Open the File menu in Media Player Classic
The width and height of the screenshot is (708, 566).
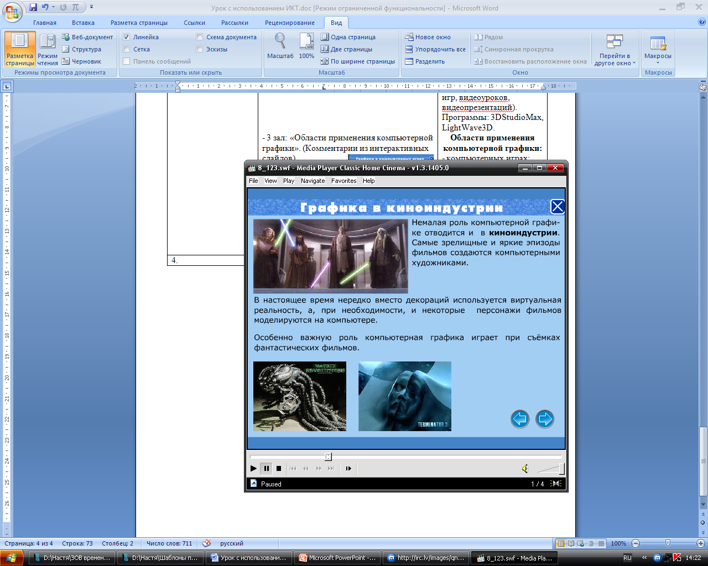tap(253, 181)
